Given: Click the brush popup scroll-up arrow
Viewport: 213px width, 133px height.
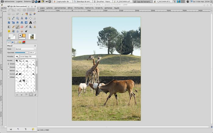Looking at the screenshot, I should click(37, 60).
